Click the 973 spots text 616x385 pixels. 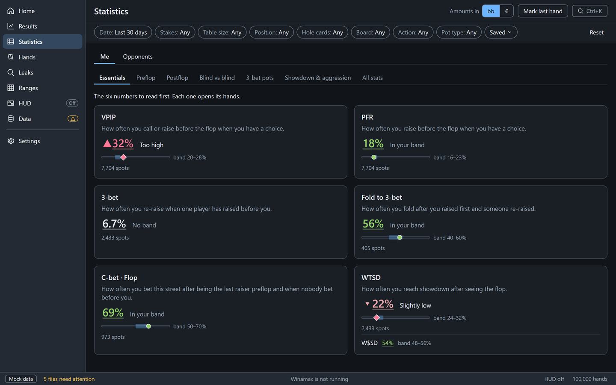tap(113, 337)
